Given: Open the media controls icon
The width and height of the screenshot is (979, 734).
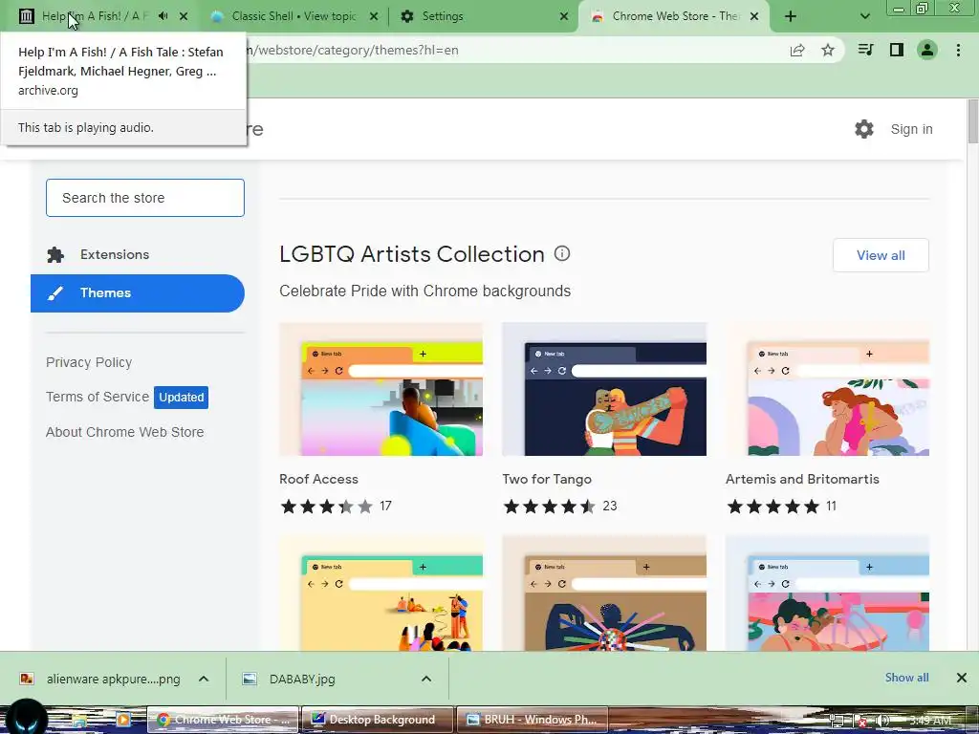Looking at the screenshot, I should click(865, 50).
